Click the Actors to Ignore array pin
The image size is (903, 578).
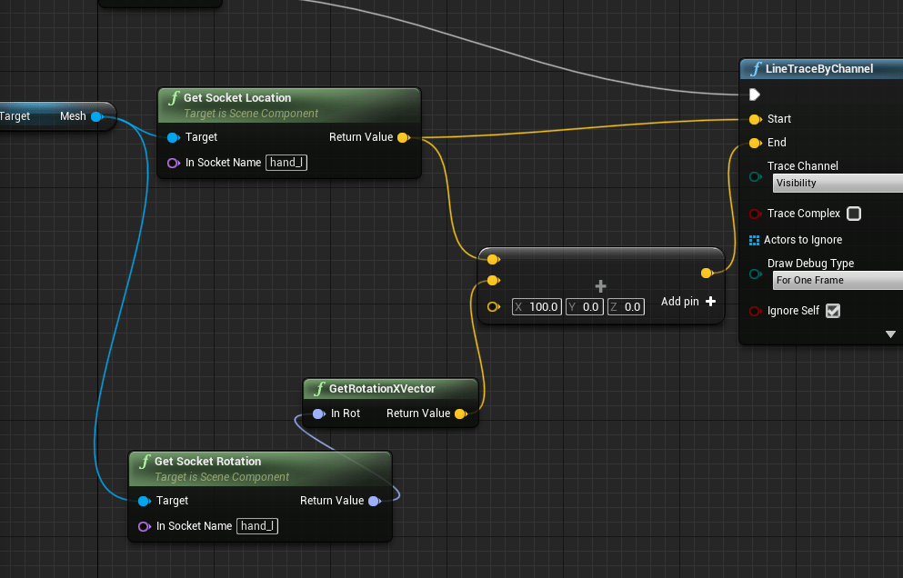click(x=755, y=240)
